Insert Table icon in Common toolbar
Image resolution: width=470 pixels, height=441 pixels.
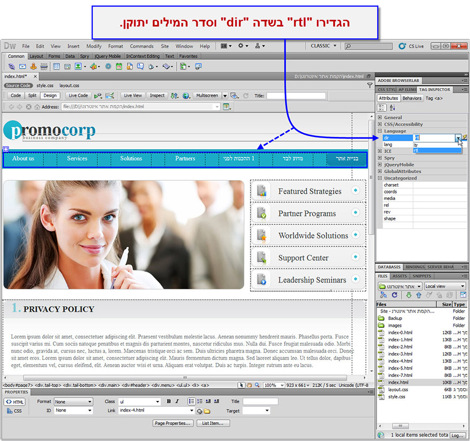click(x=57, y=67)
